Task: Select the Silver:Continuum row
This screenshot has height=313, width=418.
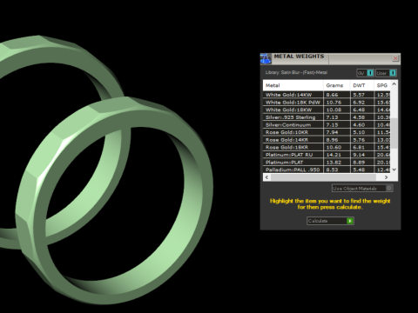Action: tap(327, 125)
